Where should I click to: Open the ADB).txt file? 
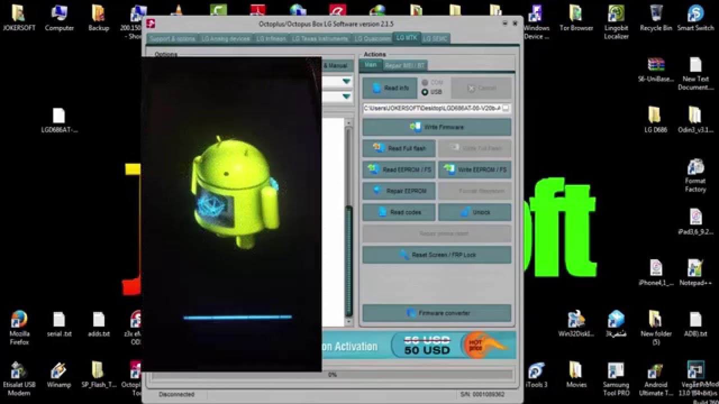695,324
